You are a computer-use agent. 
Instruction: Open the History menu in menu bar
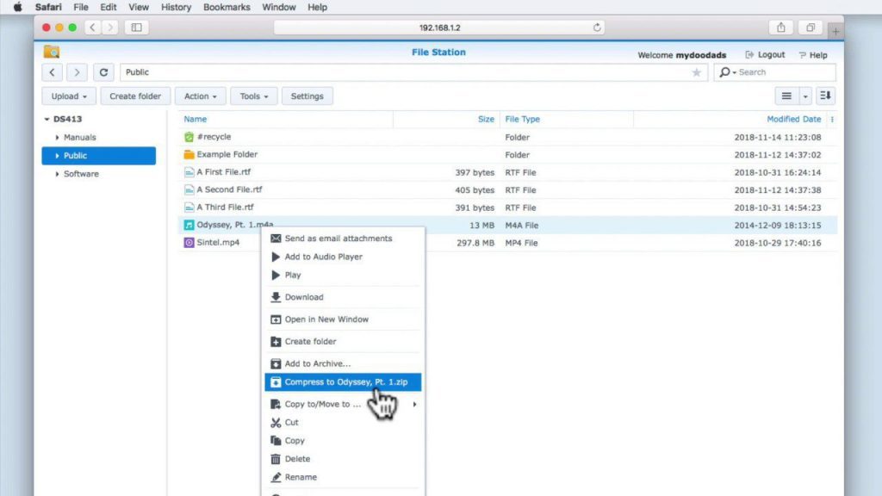176,7
